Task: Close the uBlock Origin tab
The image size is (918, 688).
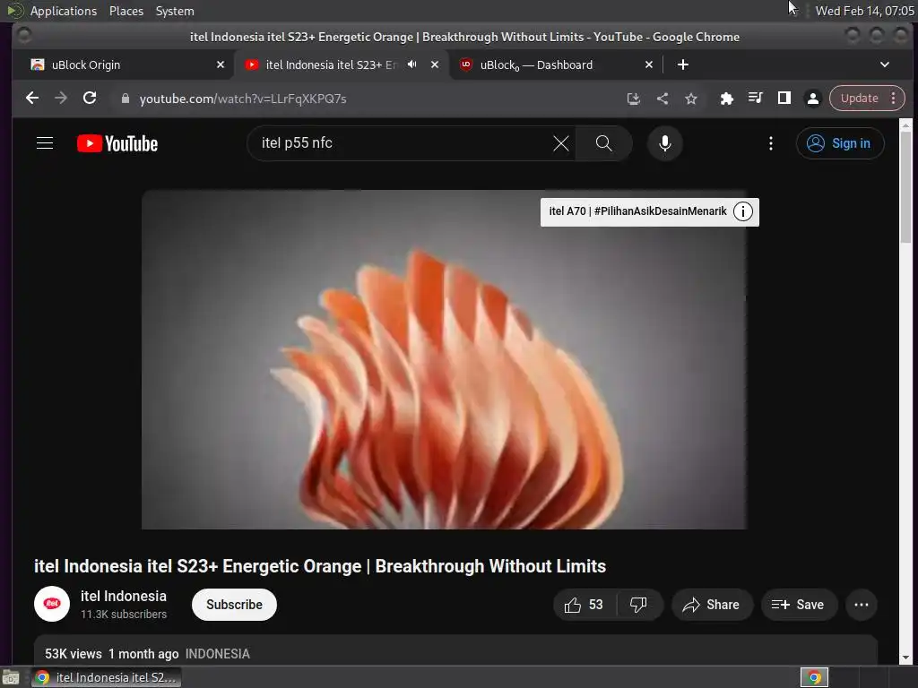Action: click(221, 64)
